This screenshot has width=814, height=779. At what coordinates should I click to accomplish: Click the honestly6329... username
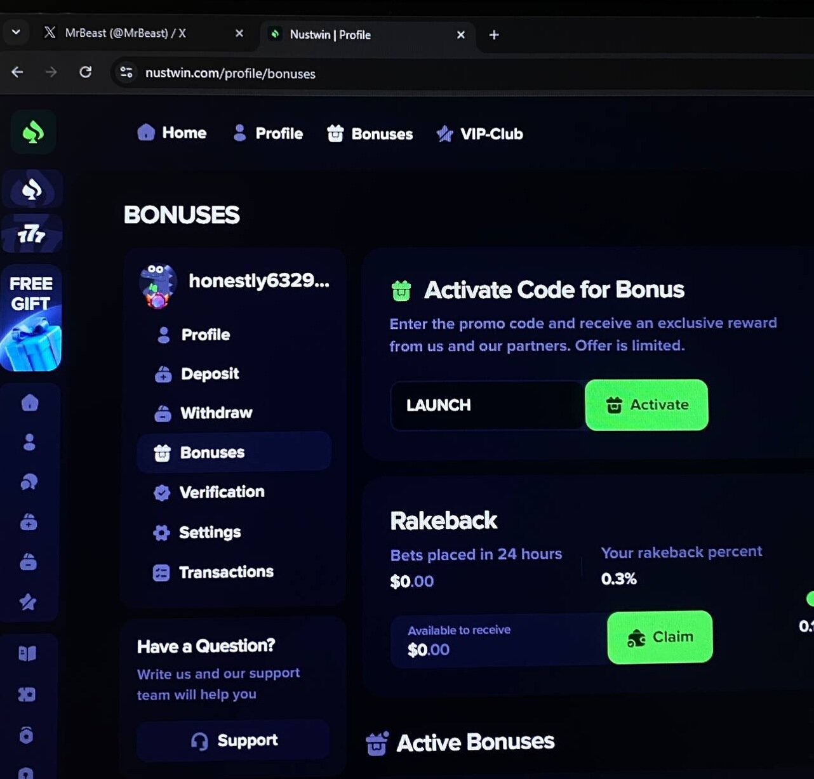click(259, 281)
